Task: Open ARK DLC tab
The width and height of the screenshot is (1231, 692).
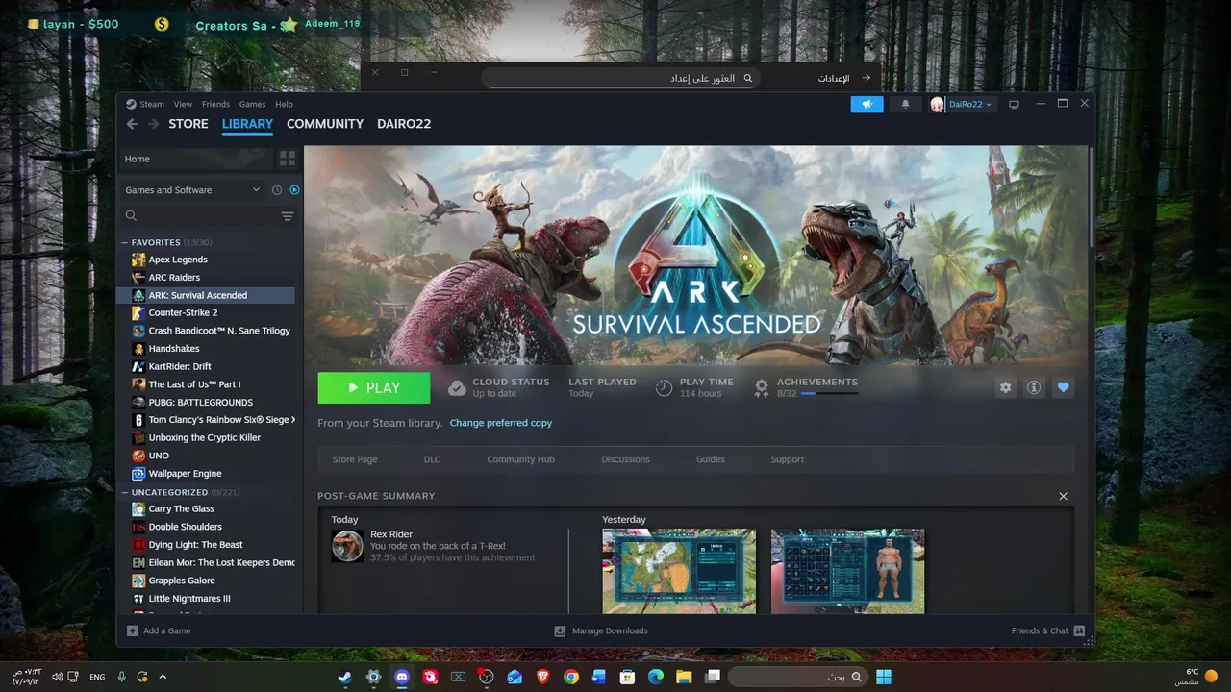Action: click(432, 459)
